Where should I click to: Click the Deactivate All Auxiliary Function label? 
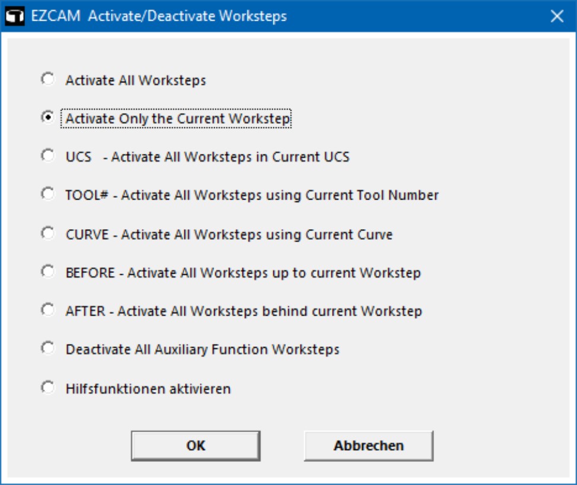click(x=202, y=349)
